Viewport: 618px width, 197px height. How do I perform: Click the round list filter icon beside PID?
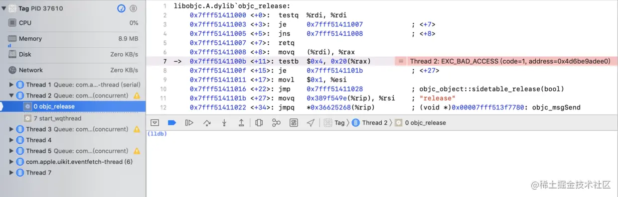(134, 8)
